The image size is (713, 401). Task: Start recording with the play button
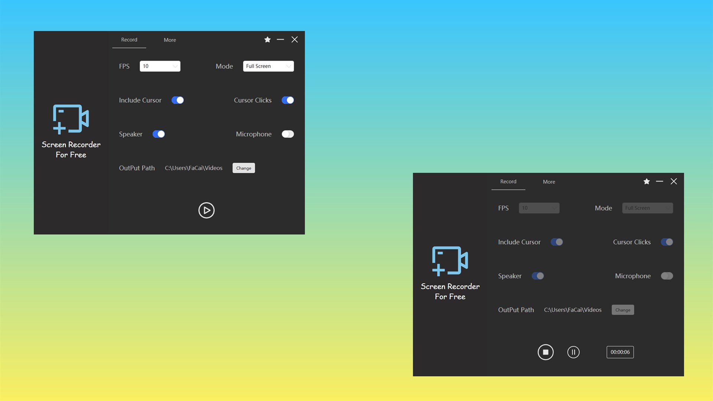tap(206, 211)
